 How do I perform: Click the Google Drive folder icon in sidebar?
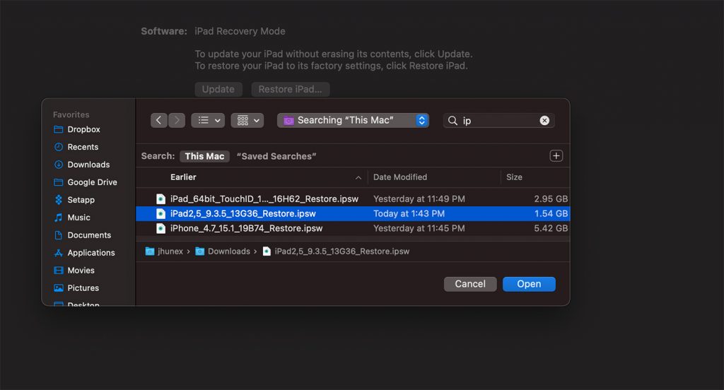(58, 182)
